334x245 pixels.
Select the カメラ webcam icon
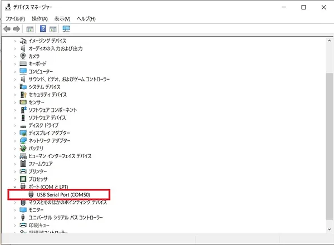tap(23, 56)
